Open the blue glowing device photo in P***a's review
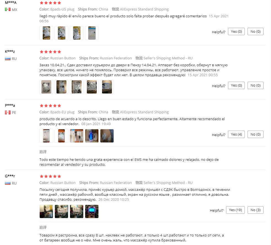This screenshot has height=245, width=271. [92, 136]
